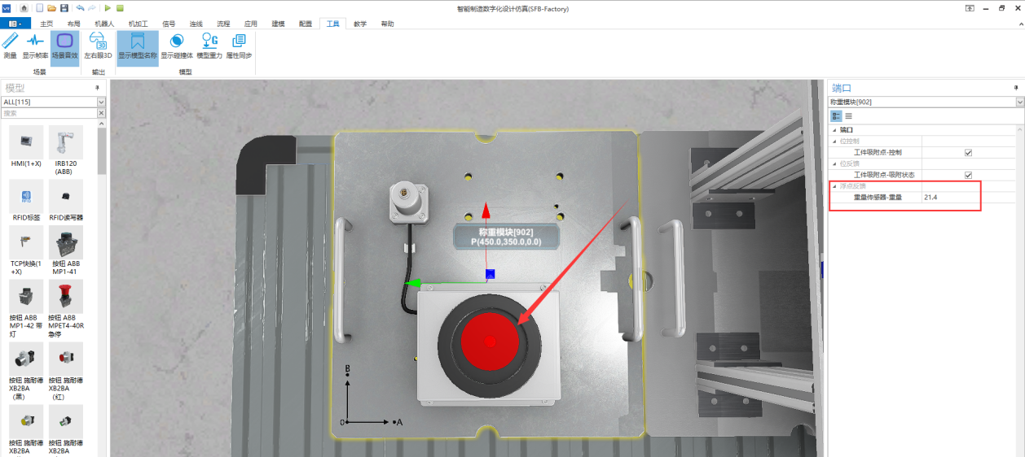1025x457 pixels.
Task: Click the 属性同步 property sync icon
Action: pyautogui.click(x=239, y=46)
